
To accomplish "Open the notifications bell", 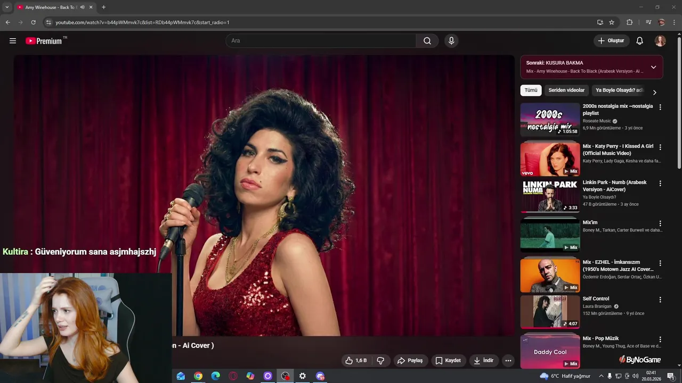I will click(640, 41).
